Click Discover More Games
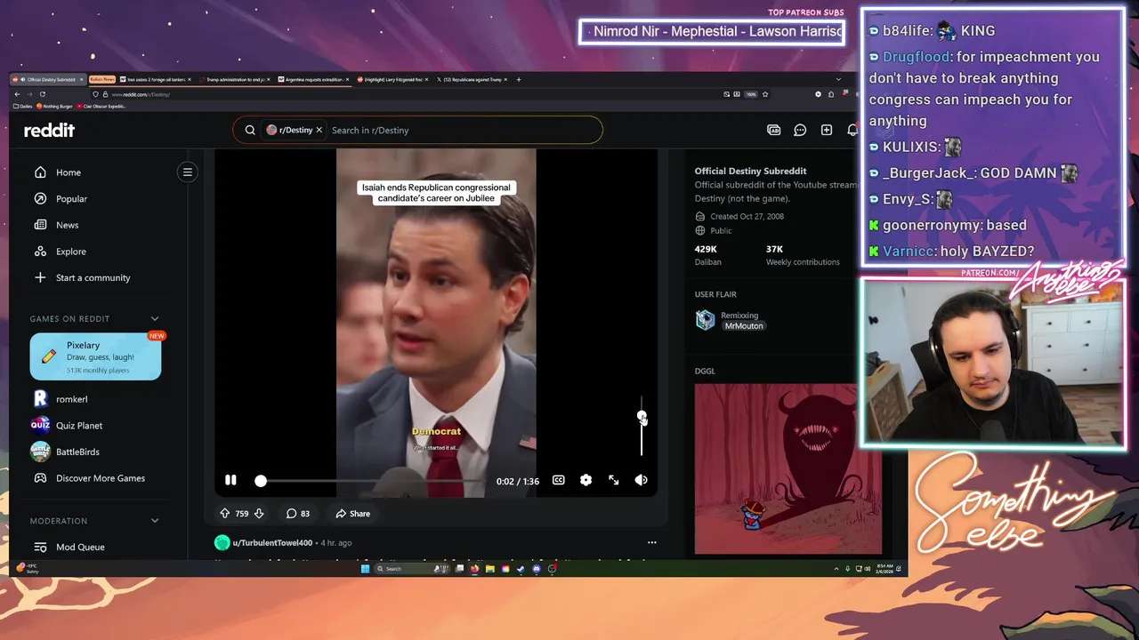This screenshot has height=640, width=1139. pyautogui.click(x=100, y=478)
